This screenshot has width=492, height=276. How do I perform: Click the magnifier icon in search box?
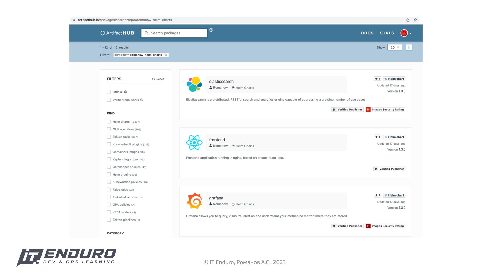(146, 33)
